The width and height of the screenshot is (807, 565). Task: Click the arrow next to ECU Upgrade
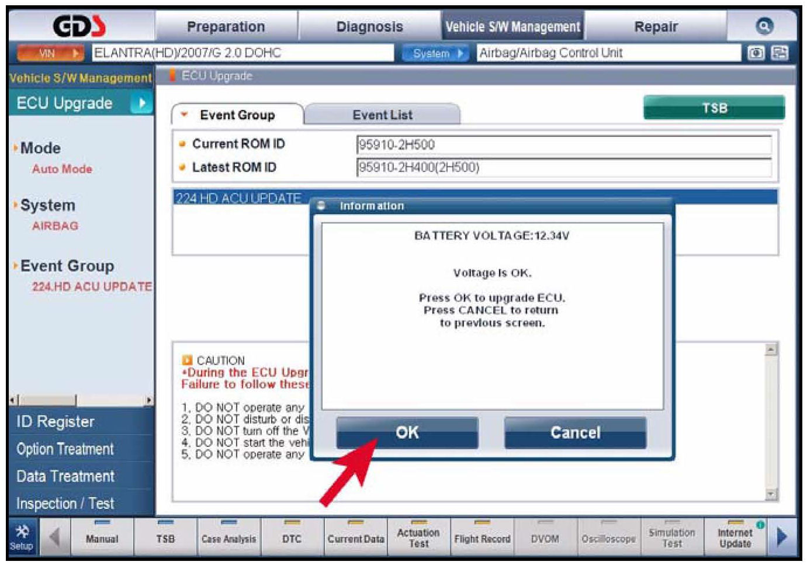click(141, 103)
